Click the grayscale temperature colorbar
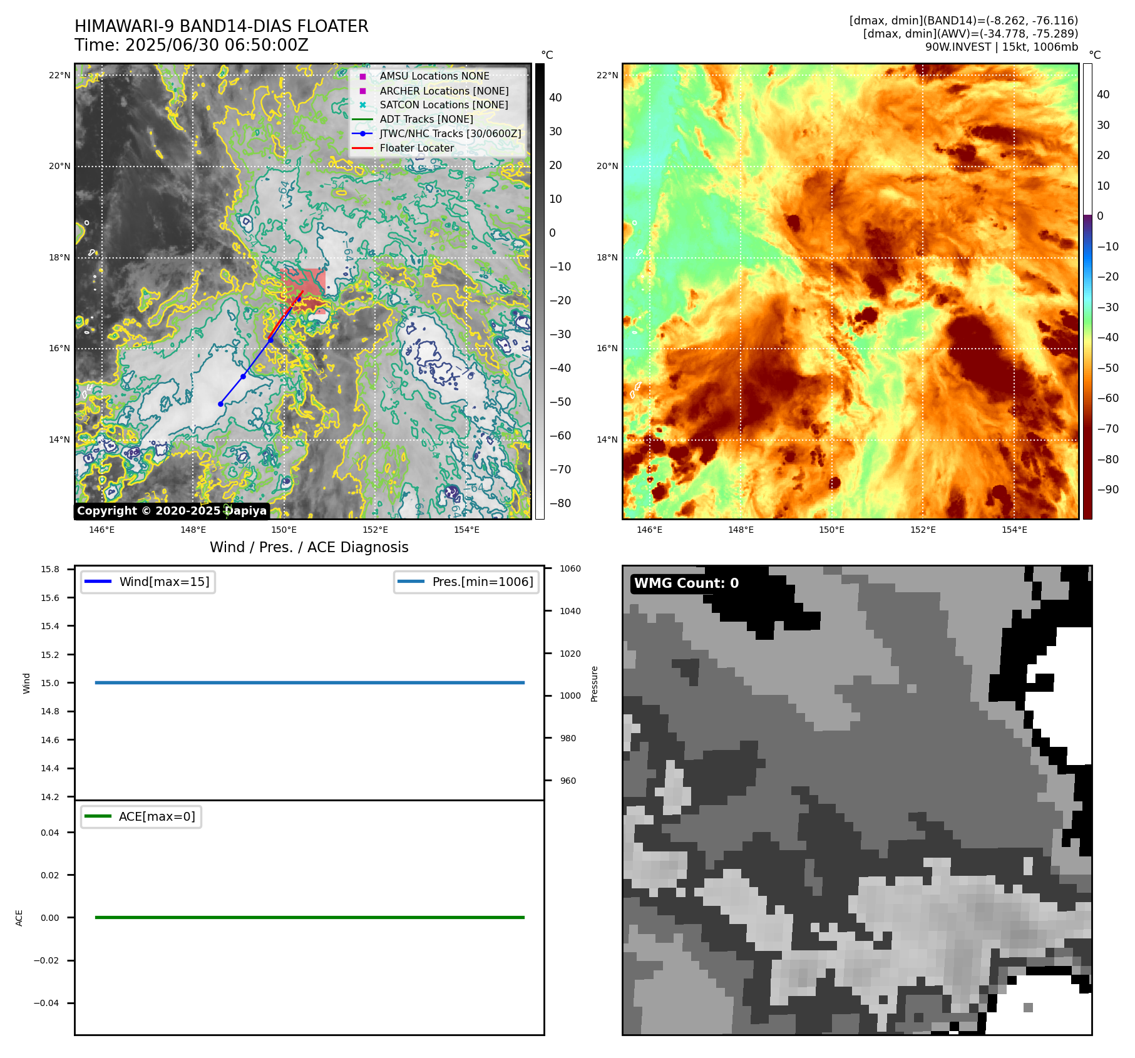Screen dimensions: 1135x1058 540,291
